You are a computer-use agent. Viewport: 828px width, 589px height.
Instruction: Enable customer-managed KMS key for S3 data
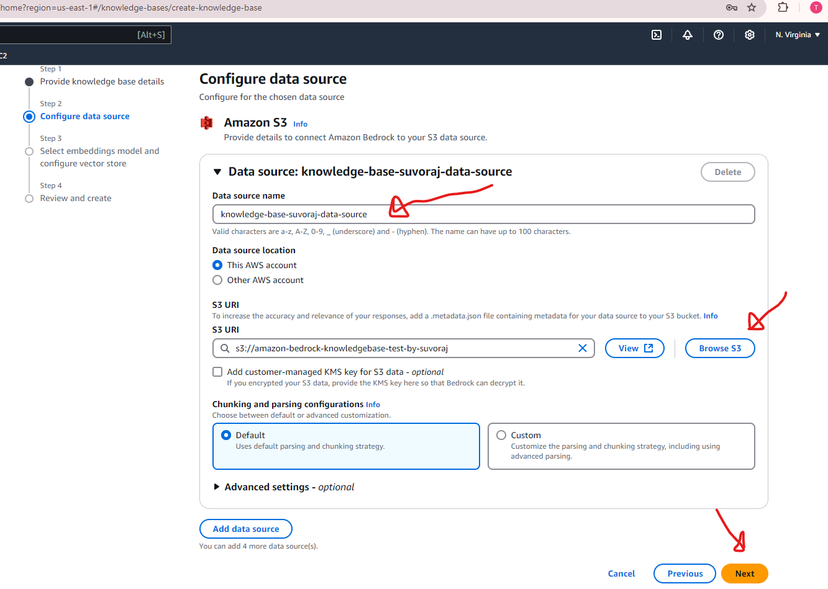point(217,371)
